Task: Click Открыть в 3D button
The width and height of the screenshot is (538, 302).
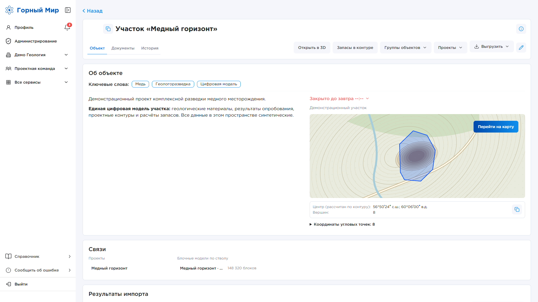Action: click(x=312, y=48)
